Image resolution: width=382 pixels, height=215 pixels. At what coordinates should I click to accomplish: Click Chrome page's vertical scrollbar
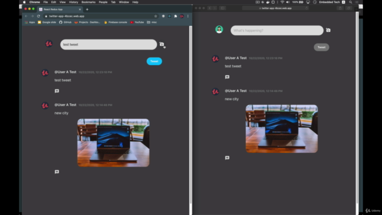(190, 115)
